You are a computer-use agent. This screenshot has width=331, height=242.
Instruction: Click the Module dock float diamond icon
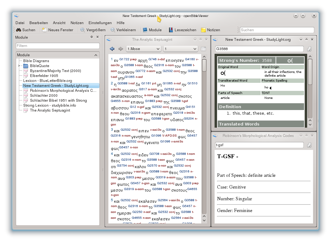tap(92, 37)
